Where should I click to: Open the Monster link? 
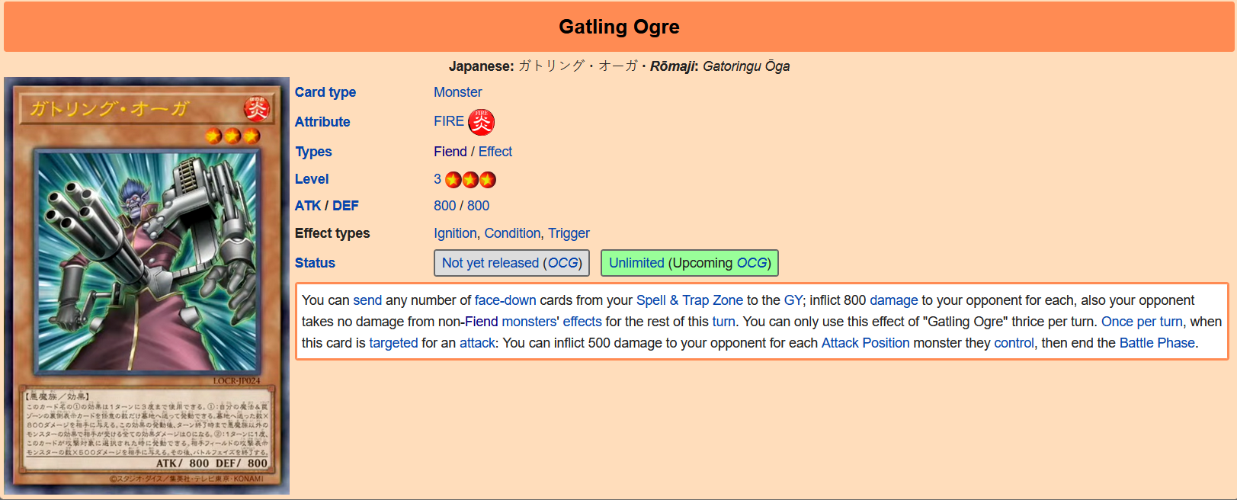click(457, 92)
